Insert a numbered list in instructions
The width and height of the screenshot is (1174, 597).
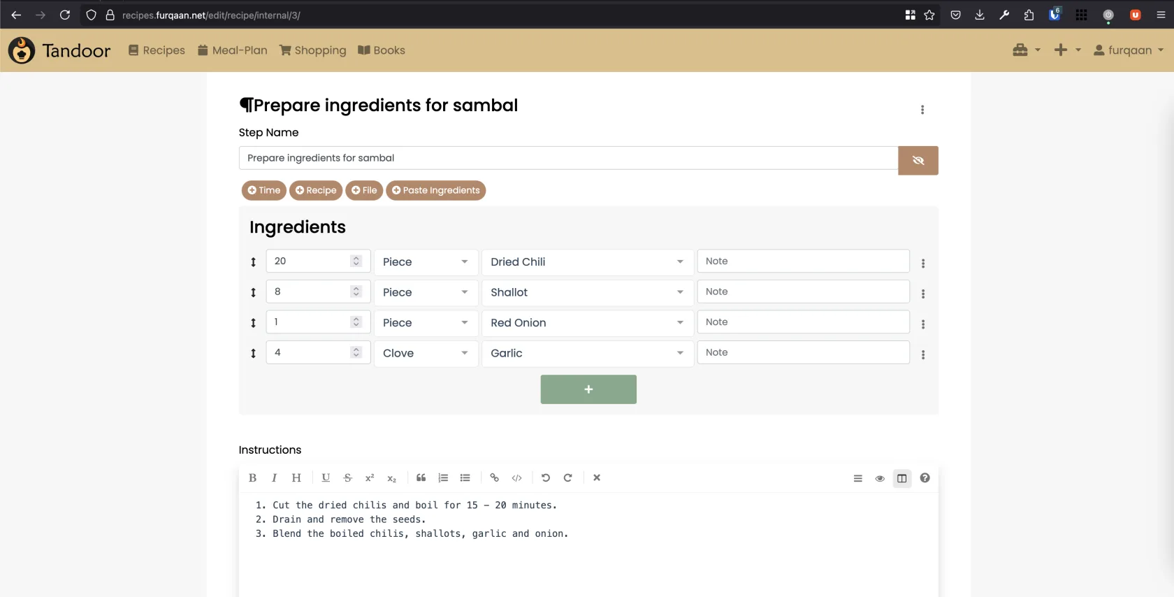[443, 478]
